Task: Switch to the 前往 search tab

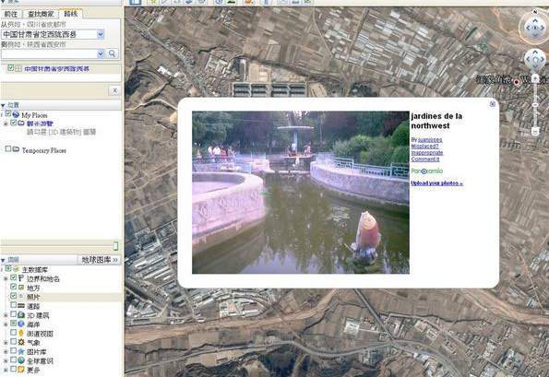Action: 11,14
